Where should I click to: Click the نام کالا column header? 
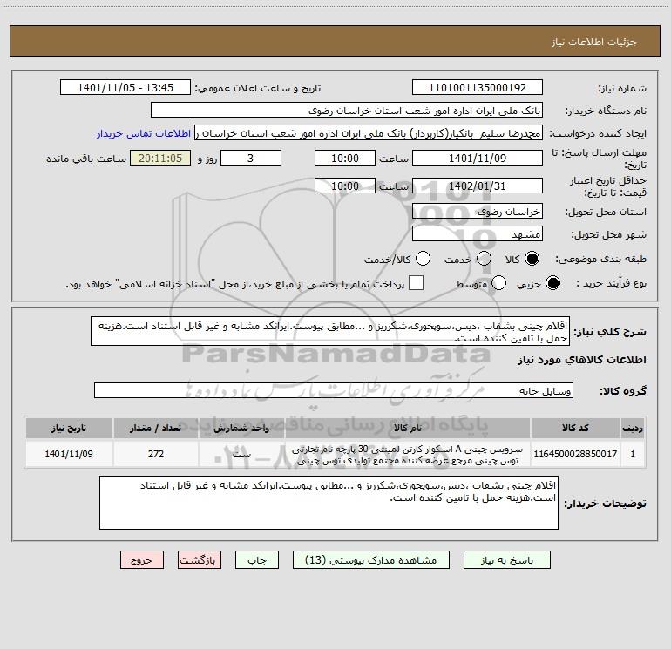(408, 429)
